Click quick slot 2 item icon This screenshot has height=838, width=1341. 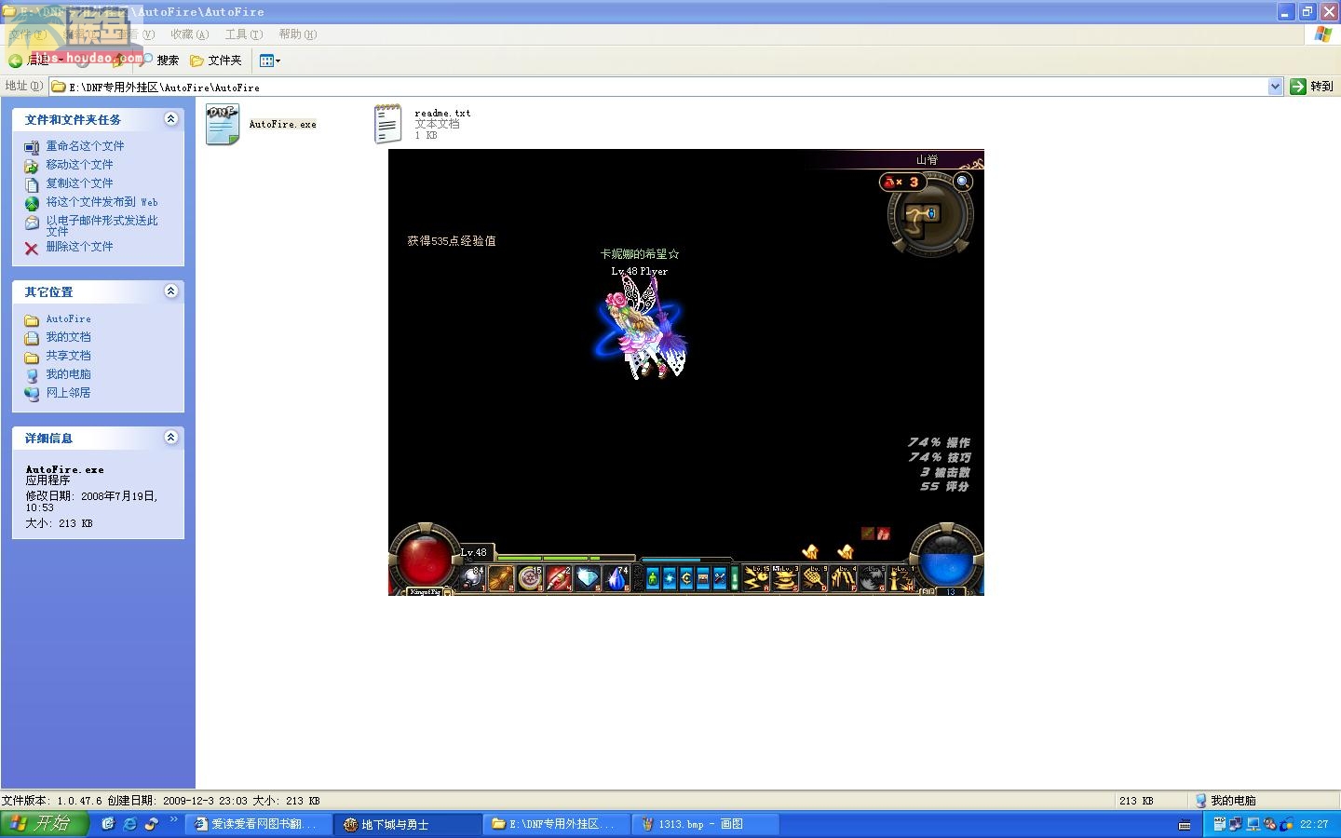501,578
